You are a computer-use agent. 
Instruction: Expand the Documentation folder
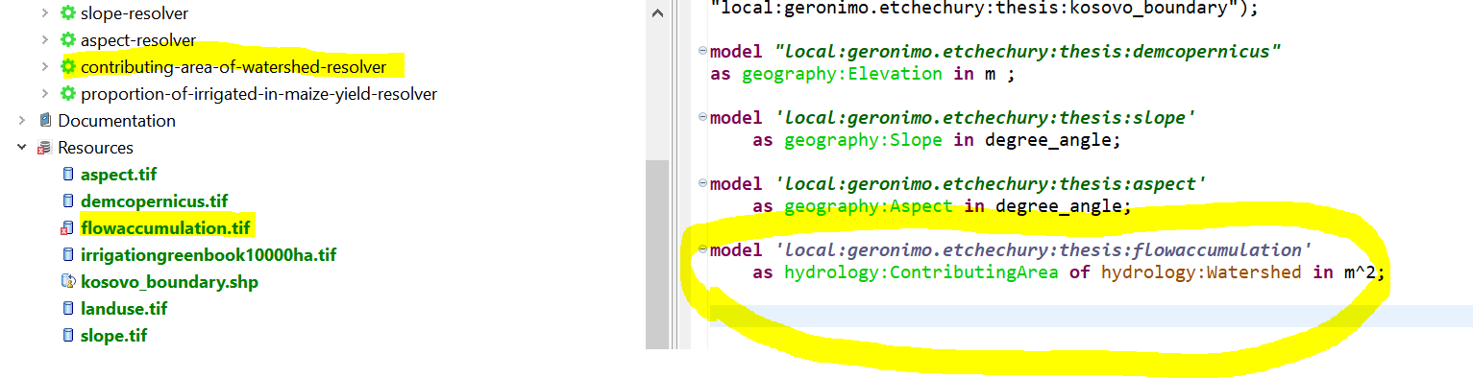click(22, 121)
